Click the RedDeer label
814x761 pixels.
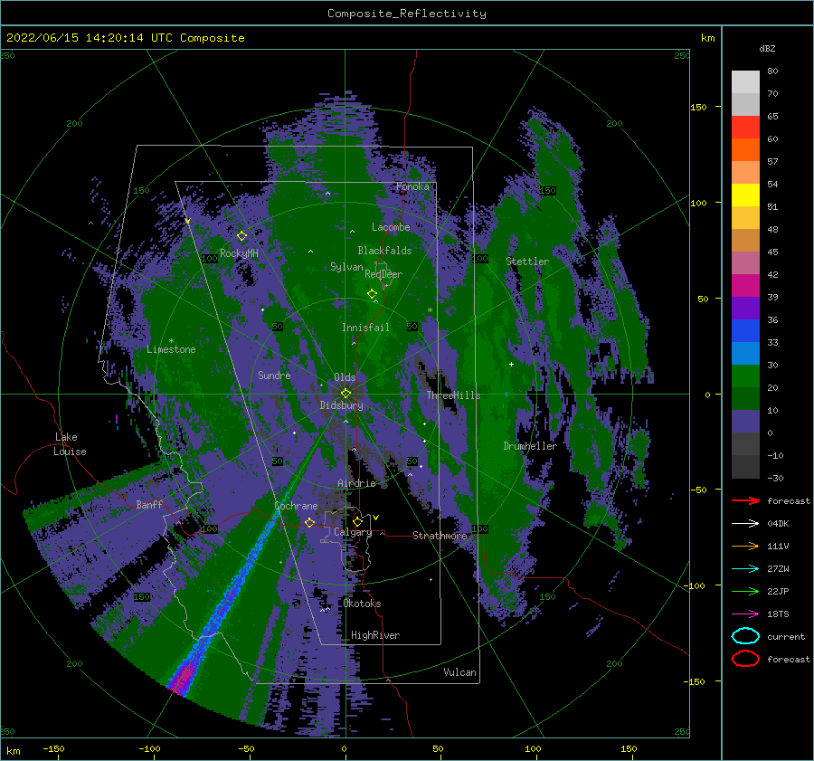click(383, 274)
